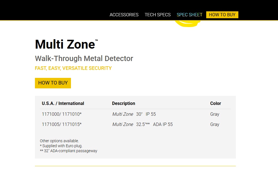Click the yellow scribble mark under Spec Sheet
This screenshot has height=169, width=278.
pos(187,24)
